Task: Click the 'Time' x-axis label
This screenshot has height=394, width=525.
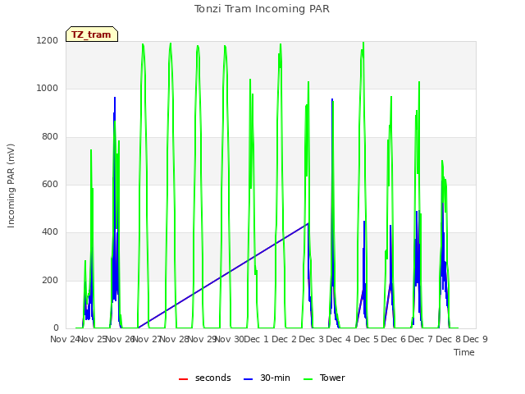Action: pos(464,352)
